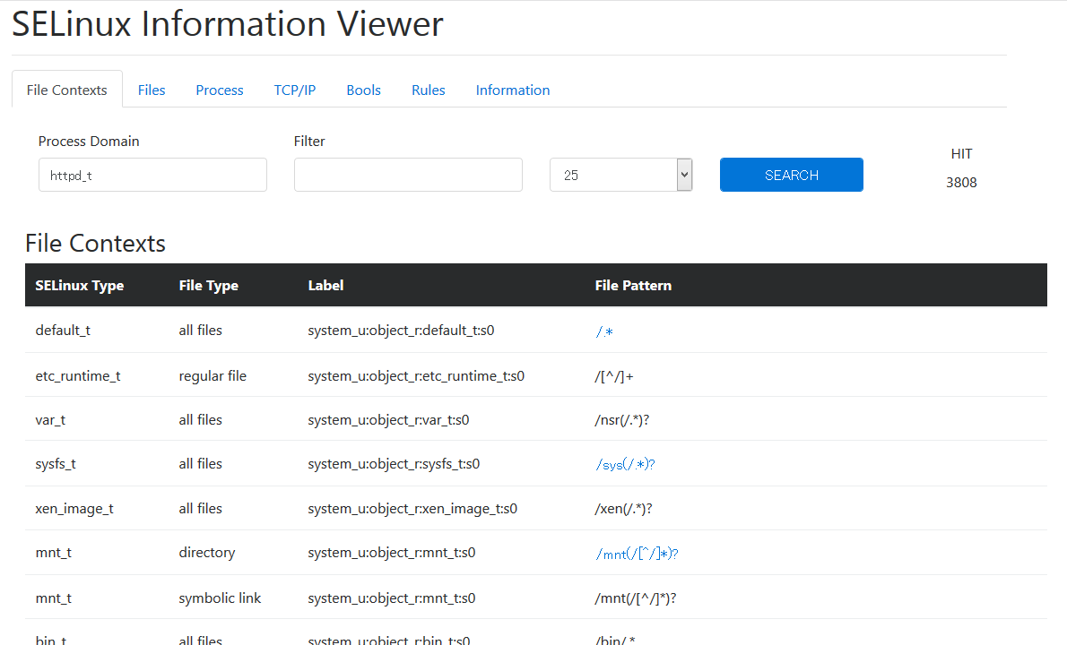Click the Filter input field

(x=408, y=175)
